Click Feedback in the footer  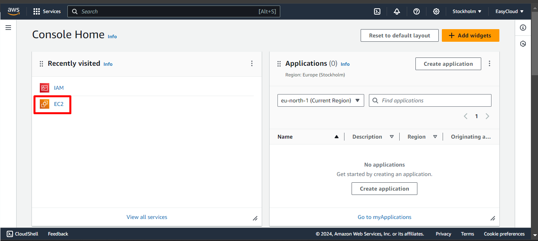point(58,234)
